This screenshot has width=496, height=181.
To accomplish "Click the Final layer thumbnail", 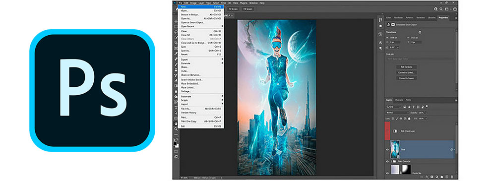I will click(395, 149).
